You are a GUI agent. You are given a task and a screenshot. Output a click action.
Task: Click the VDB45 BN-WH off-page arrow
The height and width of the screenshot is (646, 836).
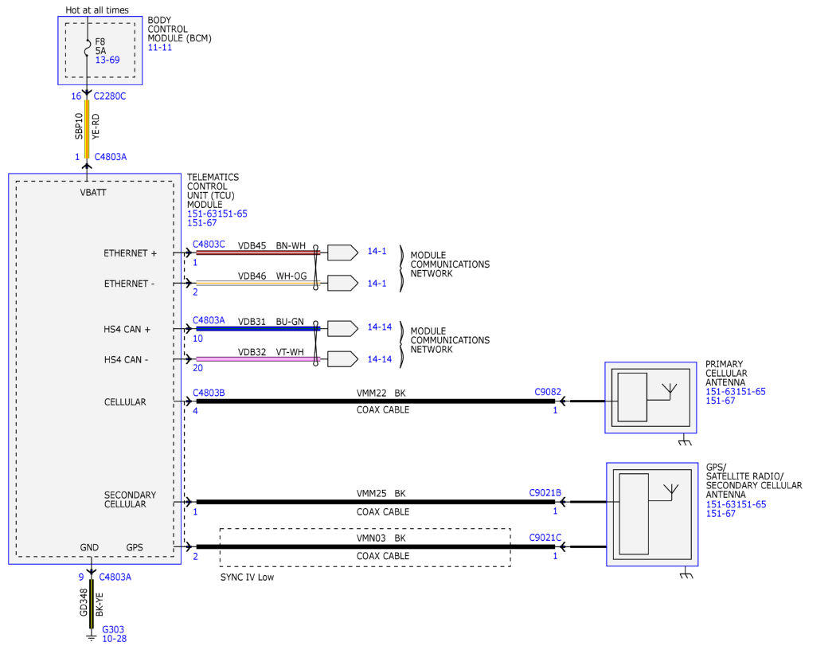pyautogui.click(x=342, y=253)
